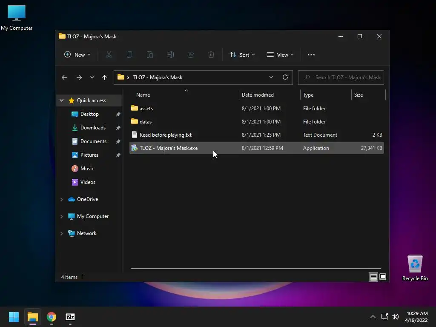436x327 pixels.
Task: Click the Paste clipboard icon in toolbar
Action: click(x=150, y=55)
